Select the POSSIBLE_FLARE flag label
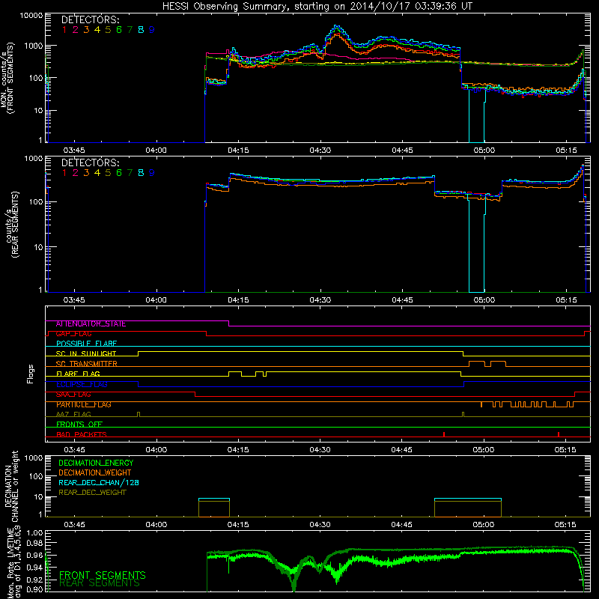599x599 pixels. tap(86, 344)
